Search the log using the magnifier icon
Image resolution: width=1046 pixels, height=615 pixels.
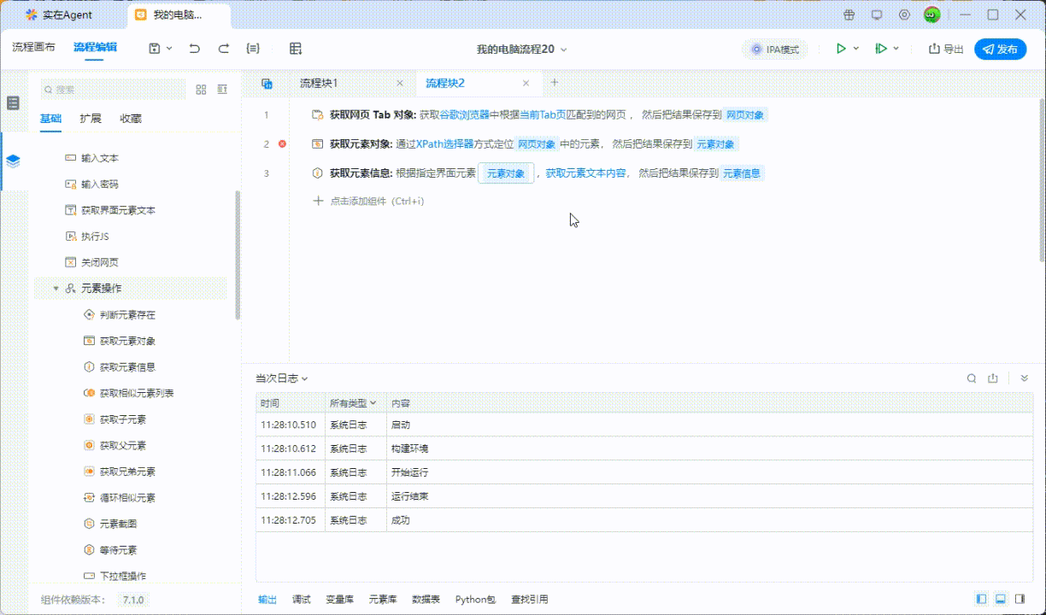coord(972,378)
